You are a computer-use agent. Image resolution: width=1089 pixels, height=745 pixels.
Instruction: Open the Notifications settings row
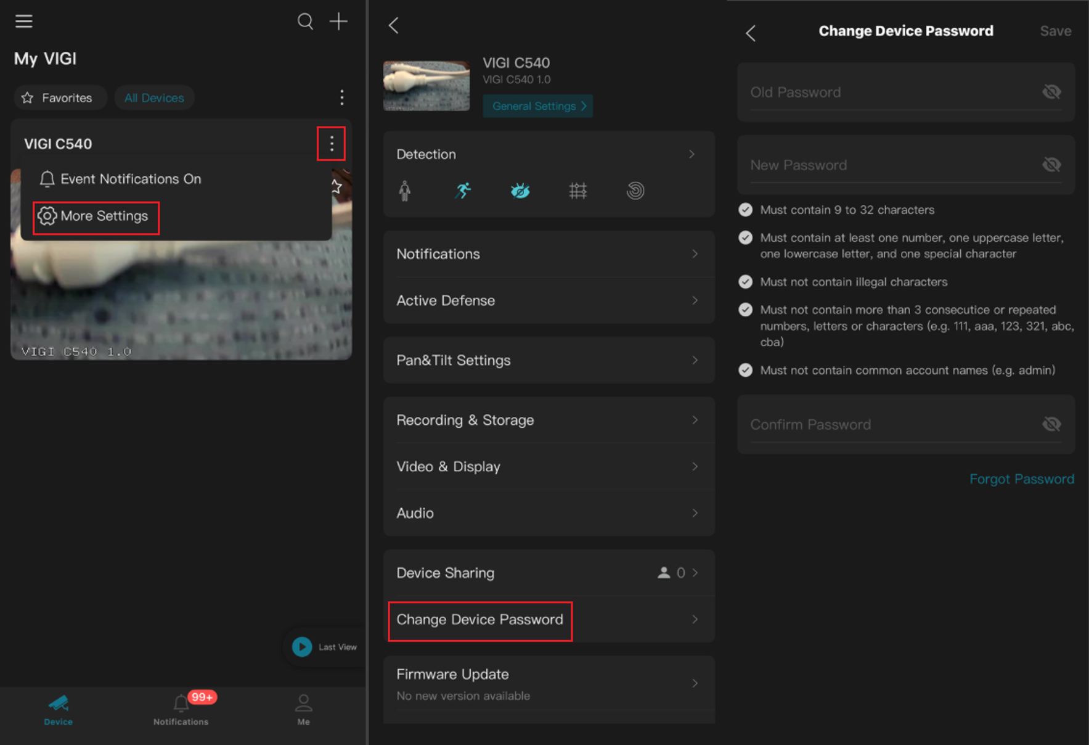pyautogui.click(x=549, y=254)
